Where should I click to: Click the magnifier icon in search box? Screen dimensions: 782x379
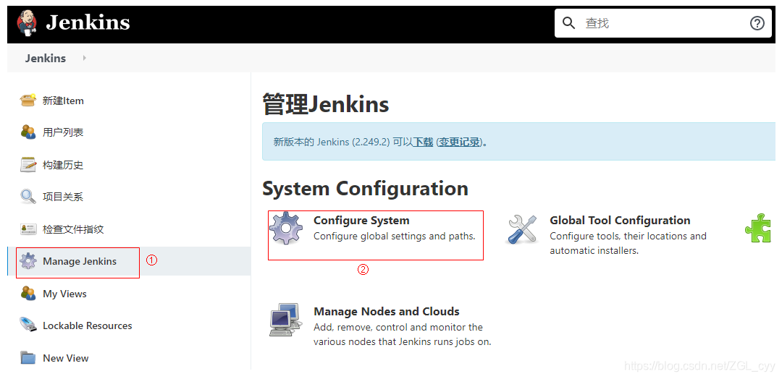point(569,23)
